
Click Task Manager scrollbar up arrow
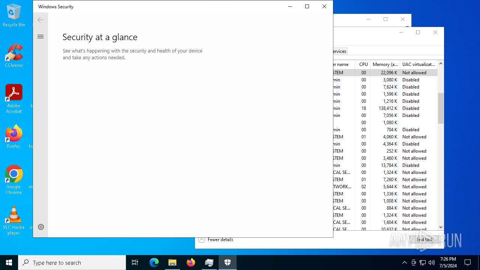[441, 63]
